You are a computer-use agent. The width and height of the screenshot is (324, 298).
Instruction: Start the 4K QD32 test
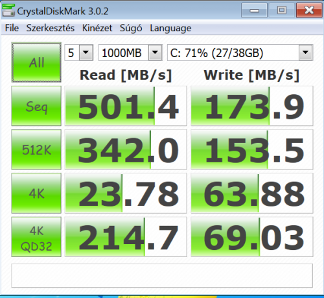coord(36,237)
